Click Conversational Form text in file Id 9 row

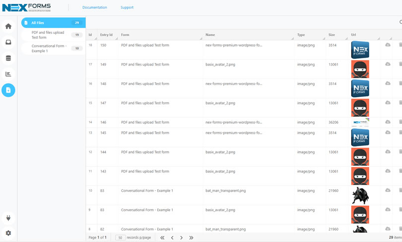147,210
